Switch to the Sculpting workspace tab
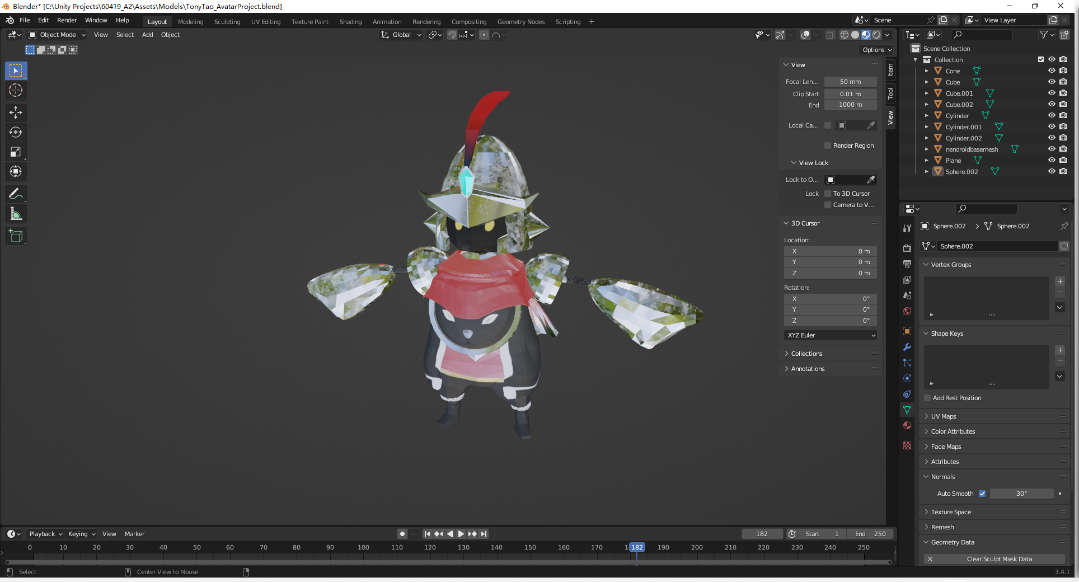Image resolution: width=1079 pixels, height=582 pixels. click(x=227, y=22)
